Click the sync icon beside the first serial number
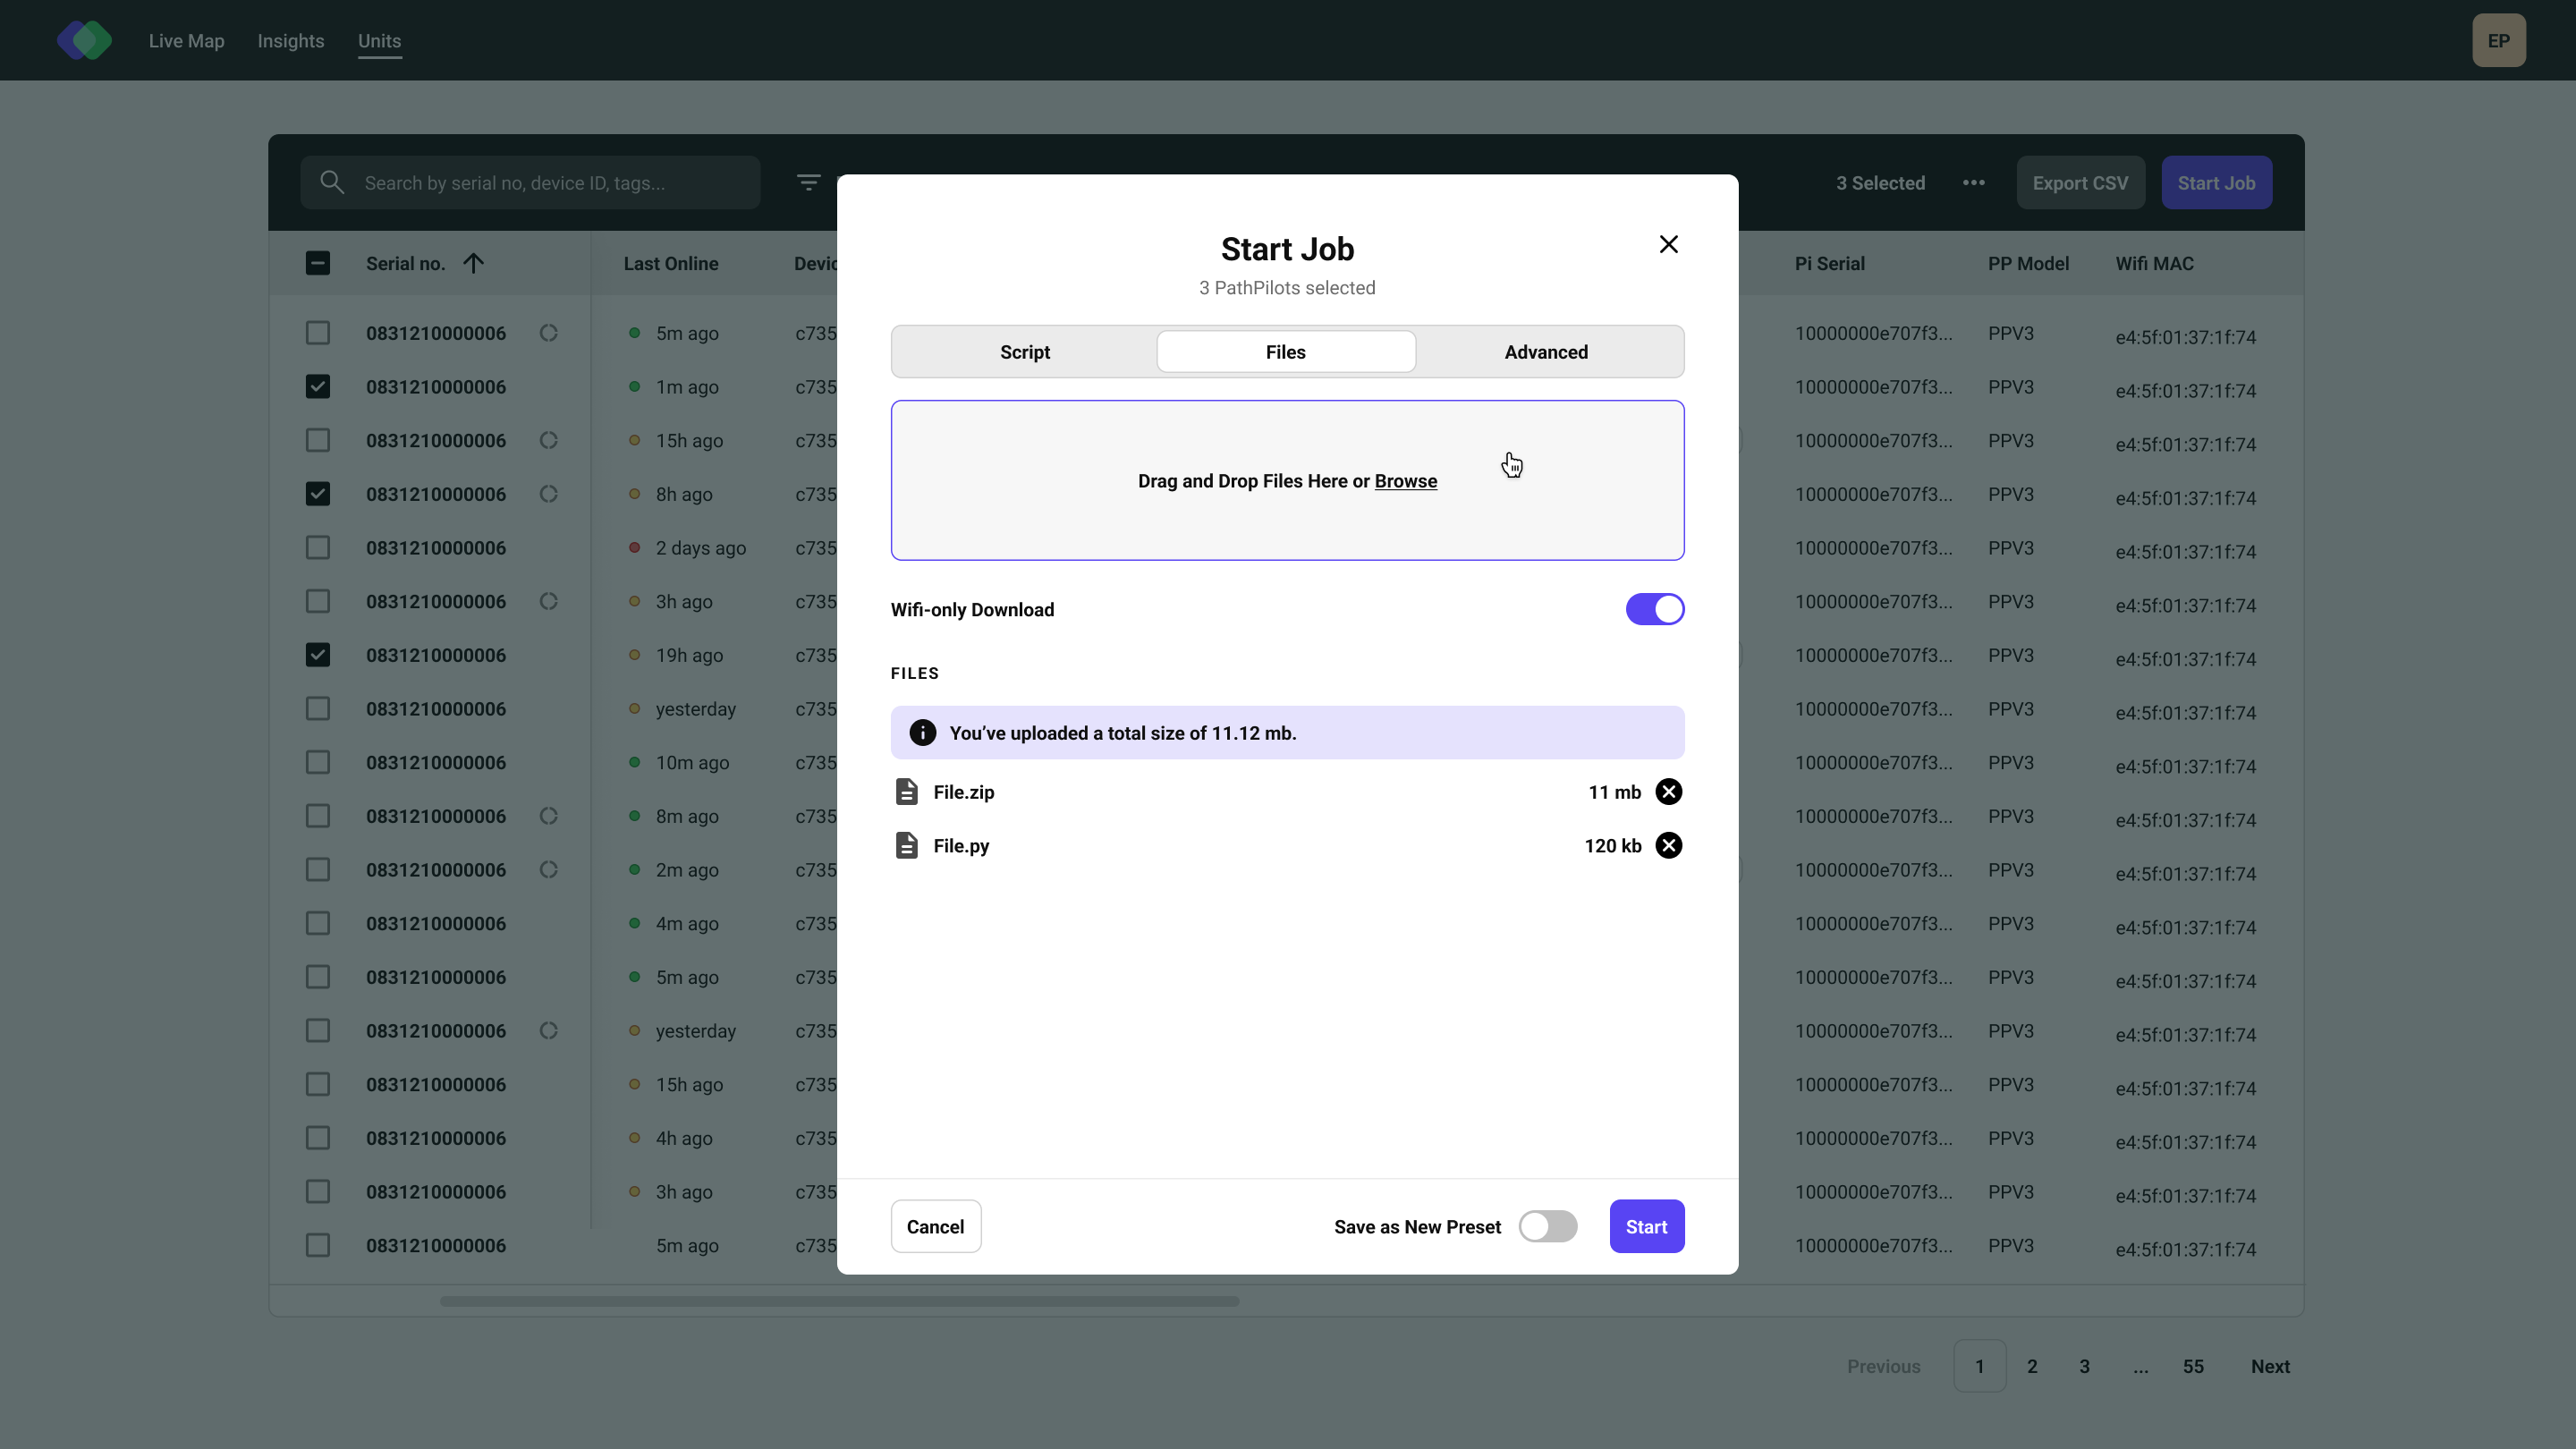 pos(548,332)
